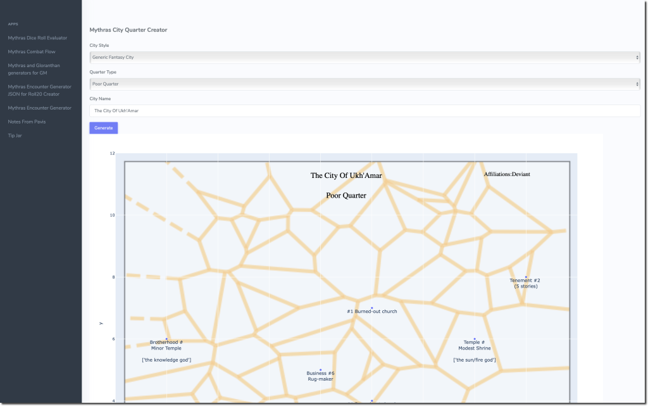The height and width of the screenshot is (406, 648).
Task: Click the map title The City Of Ukh'Amar
Action: click(x=346, y=175)
